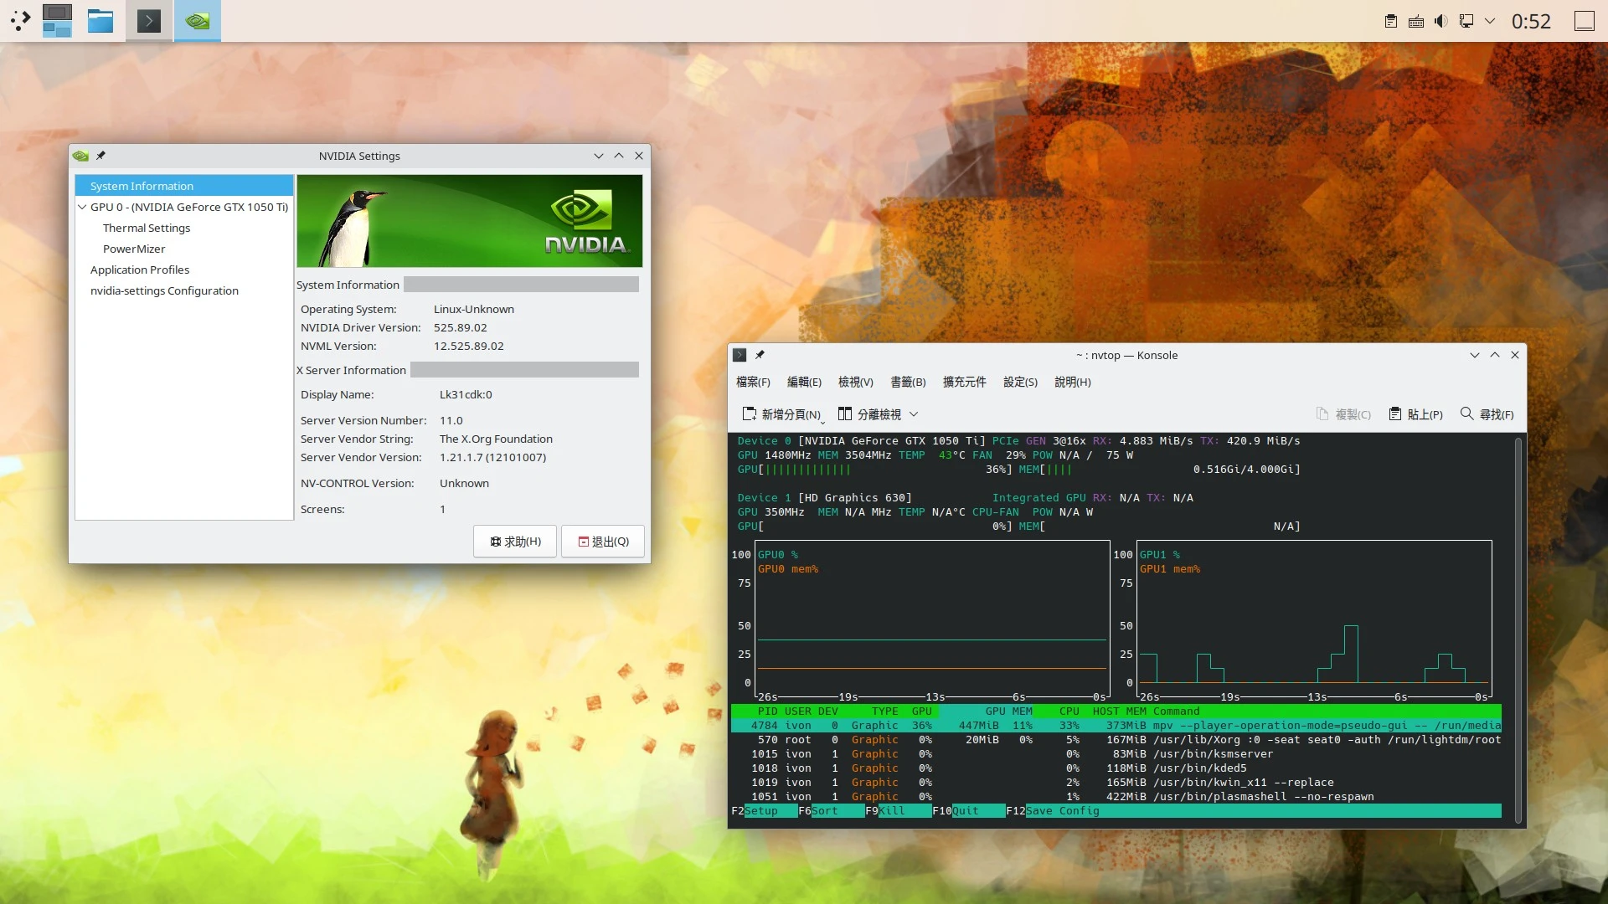Open the clipboard tray icon
The height and width of the screenshot is (904, 1608).
(1390, 21)
